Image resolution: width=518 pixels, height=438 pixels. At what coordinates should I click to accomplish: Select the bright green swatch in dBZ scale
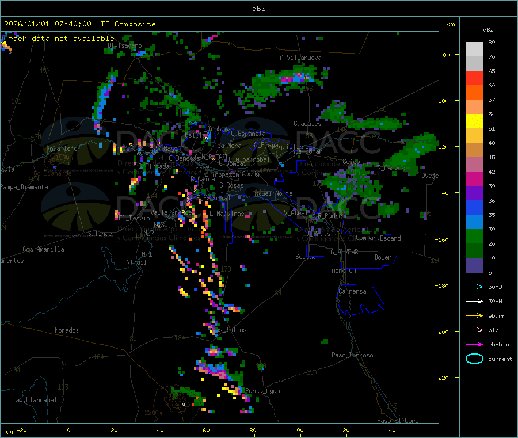[474, 236]
